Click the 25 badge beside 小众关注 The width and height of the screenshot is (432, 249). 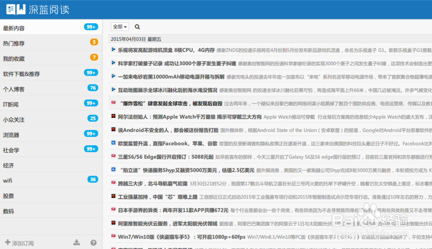click(93, 118)
